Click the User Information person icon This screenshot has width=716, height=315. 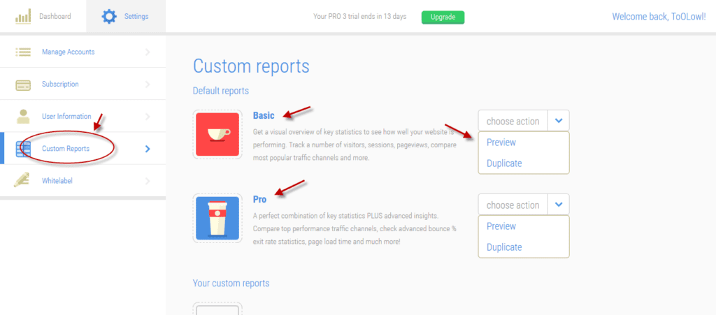[x=23, y=116]
